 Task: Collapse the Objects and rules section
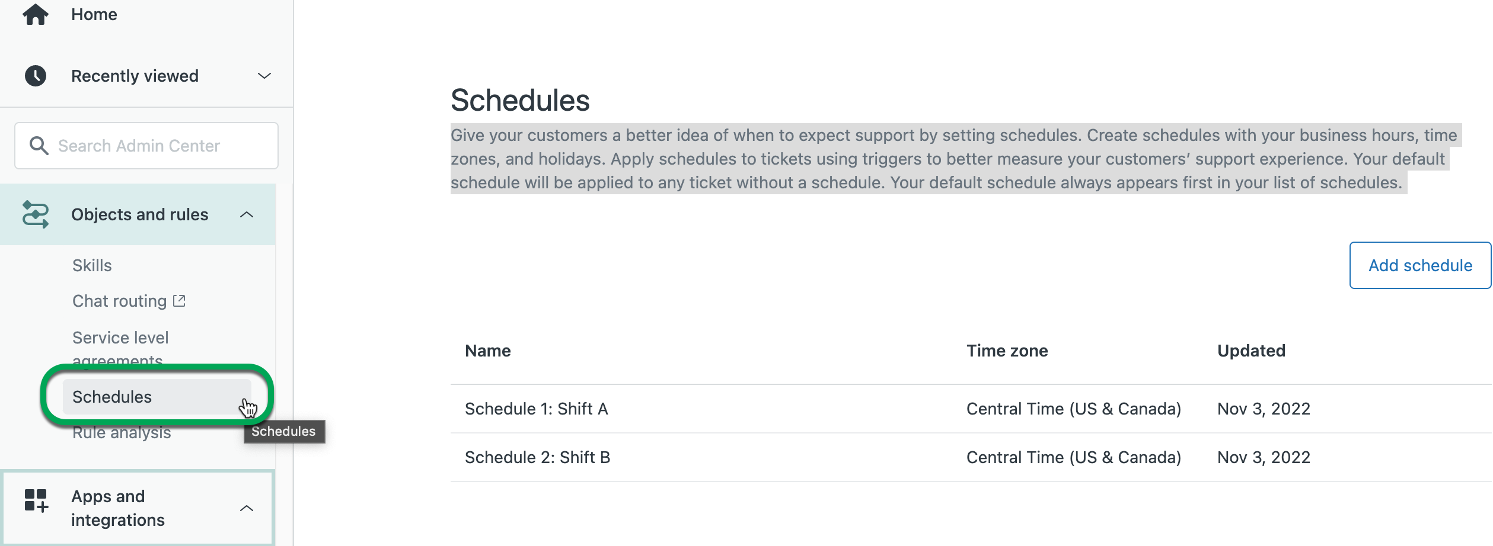tap(247, 214)
